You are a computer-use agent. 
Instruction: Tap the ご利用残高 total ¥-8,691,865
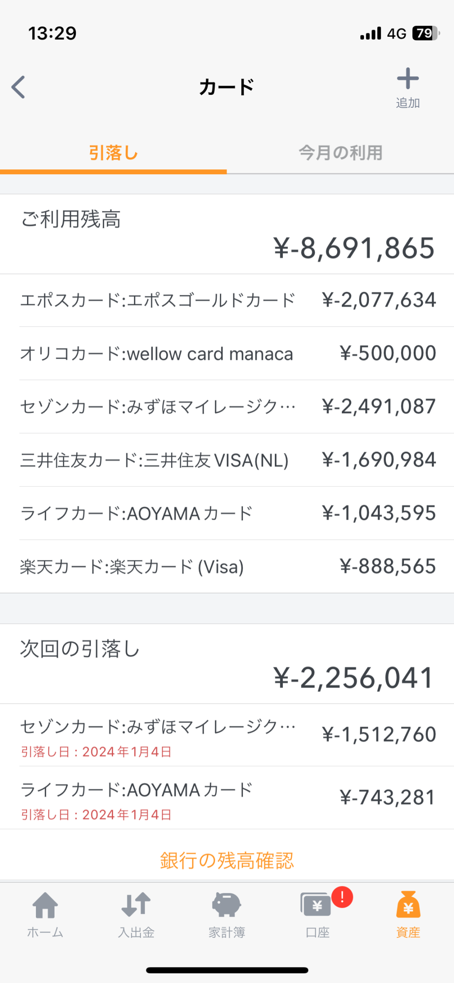pyautogui.click(x=353, y=248)
